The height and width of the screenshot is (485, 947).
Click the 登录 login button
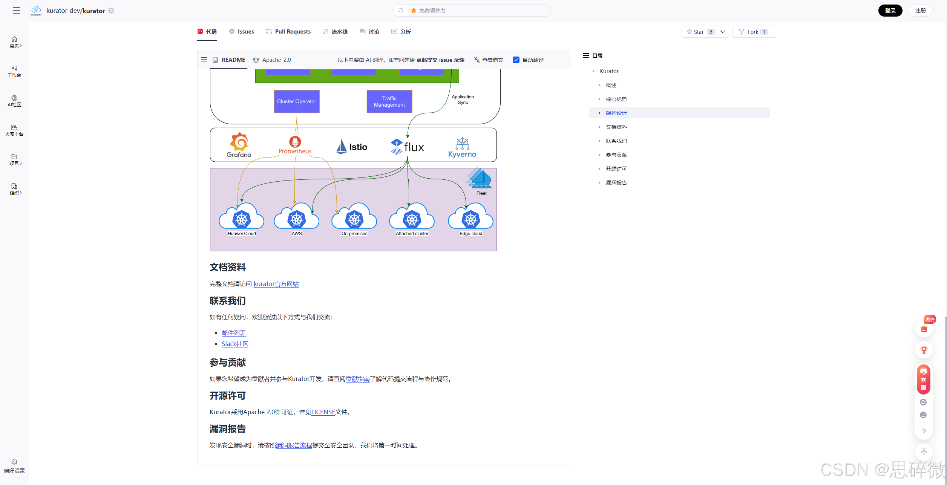pos(890,11)
